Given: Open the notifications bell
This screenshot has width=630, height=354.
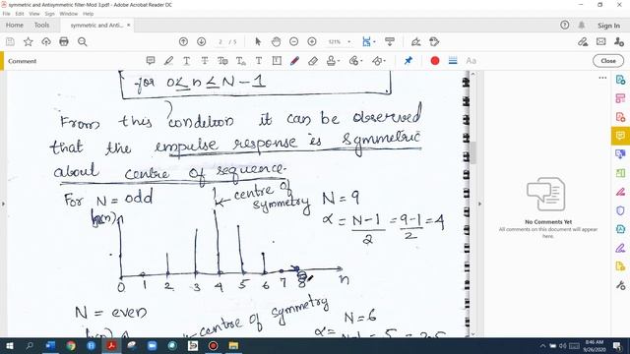Looking at the screenshot, I should point(582,25).
